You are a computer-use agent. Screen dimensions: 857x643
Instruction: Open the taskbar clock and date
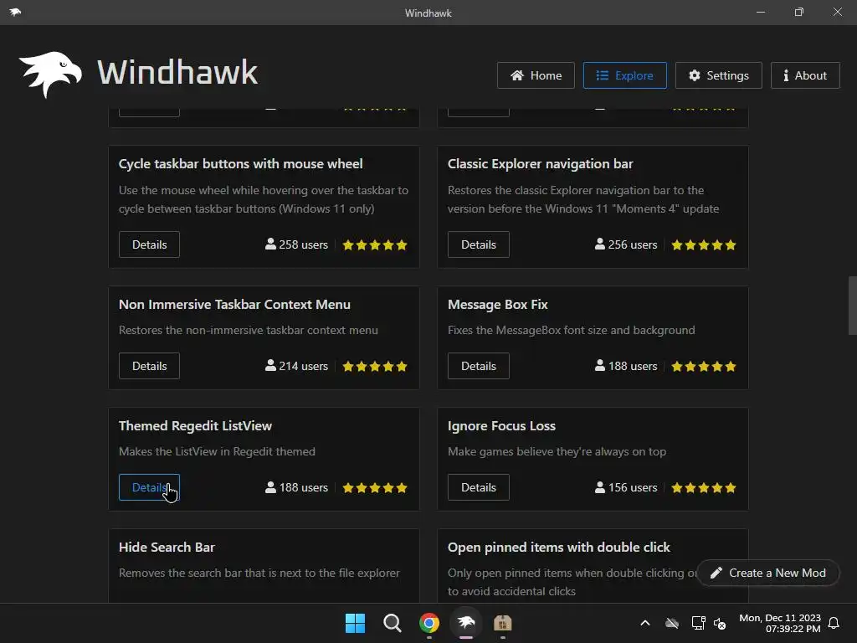point(780,623)
